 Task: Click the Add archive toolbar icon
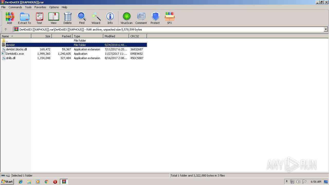point(10,18)
